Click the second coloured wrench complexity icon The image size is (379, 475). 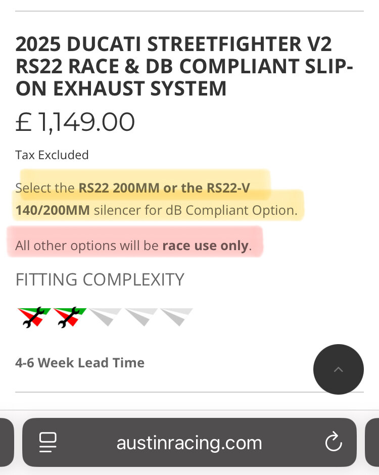[69, 318]
